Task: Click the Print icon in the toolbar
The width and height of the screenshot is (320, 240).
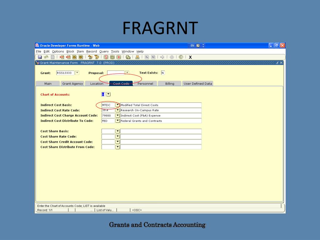Action: 137,57
